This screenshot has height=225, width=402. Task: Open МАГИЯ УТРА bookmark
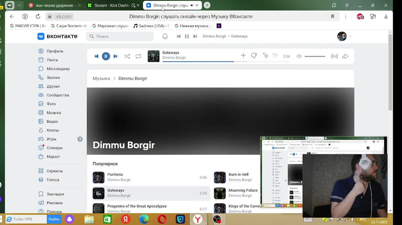(x=28, y=26)
